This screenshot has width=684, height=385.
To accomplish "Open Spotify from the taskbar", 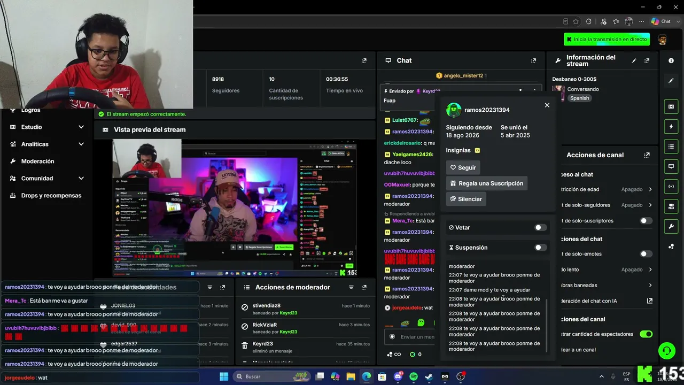I will tap(414, 376).
